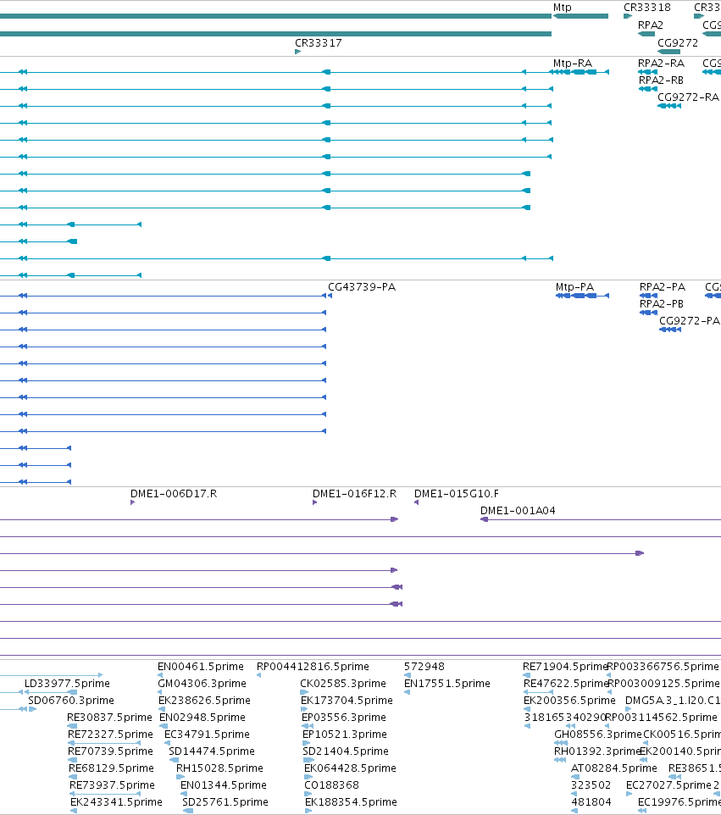Click the RP003009125.5prime label
Screen dimensions: 721x815
coord(663,683)
